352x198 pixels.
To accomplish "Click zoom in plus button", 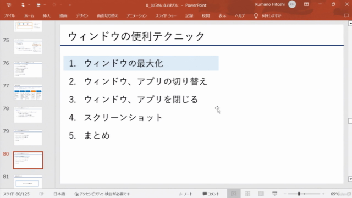I will (x=323, y=194).
